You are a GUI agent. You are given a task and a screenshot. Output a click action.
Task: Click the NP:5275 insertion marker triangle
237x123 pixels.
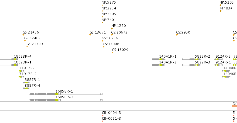pyautogui.click(x=102, y=5)
